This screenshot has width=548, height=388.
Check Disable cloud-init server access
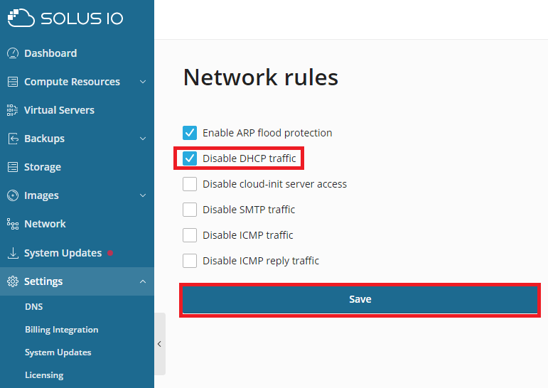(190, 184)
